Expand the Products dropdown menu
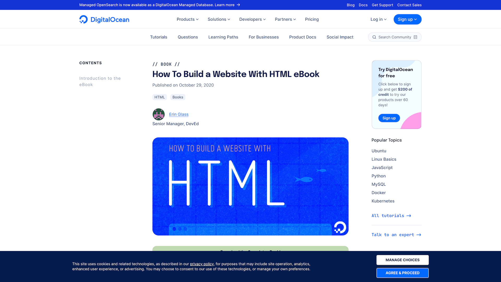 187,19
